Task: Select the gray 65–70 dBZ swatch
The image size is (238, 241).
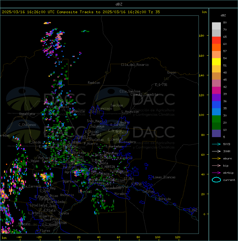Action: tap(216, 33)
